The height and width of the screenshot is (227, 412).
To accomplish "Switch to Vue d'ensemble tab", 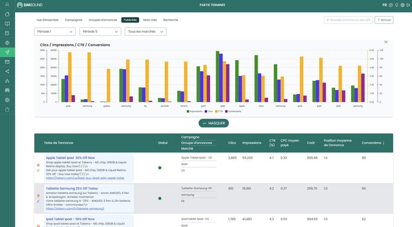I will click(47, 20).
